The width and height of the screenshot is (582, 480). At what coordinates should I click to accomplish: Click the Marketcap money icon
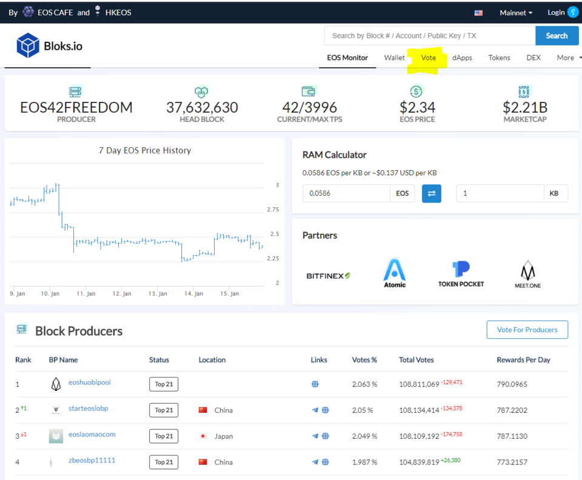point(524,92)
